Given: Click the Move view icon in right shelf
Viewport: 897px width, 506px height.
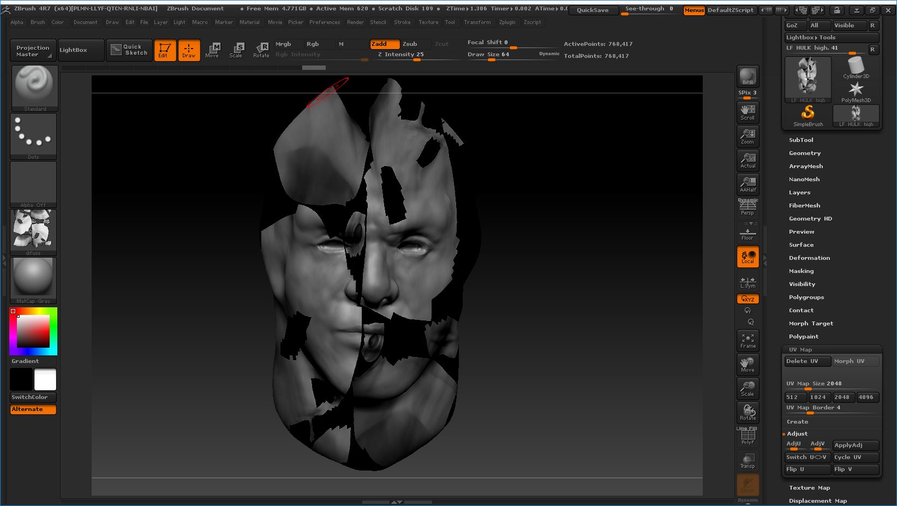Looking at the screenshot, I should [x=747, y=365].
